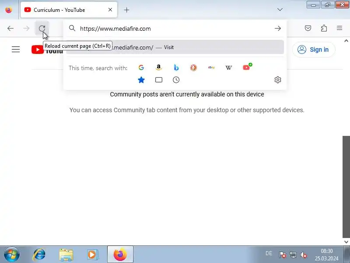Reload the current page
350x263 pixels.
point(42,28)
